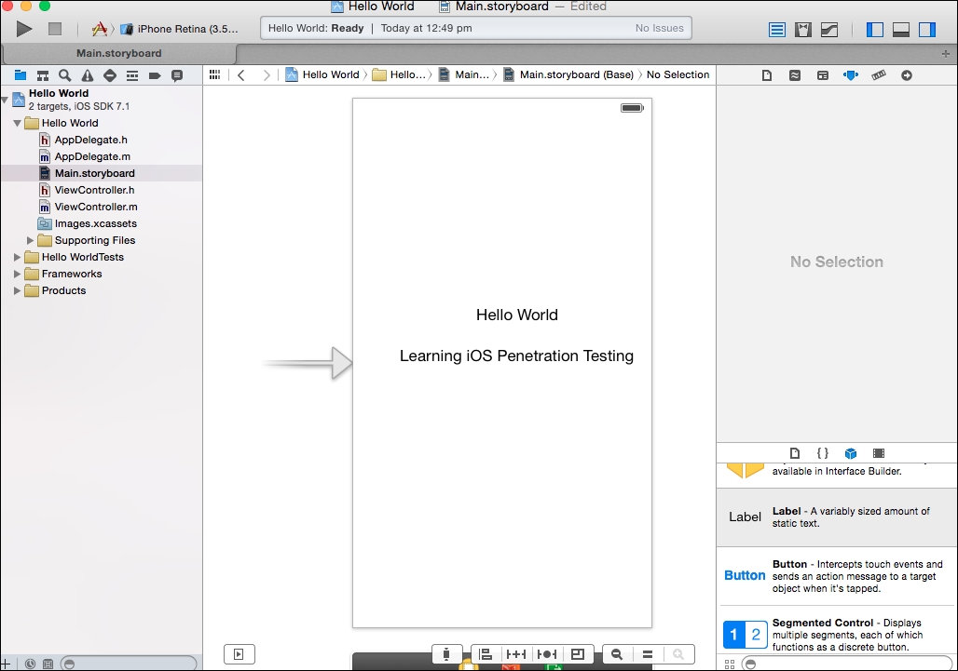Hide the navigator panel
958x671 pixels.
[874, 29]
